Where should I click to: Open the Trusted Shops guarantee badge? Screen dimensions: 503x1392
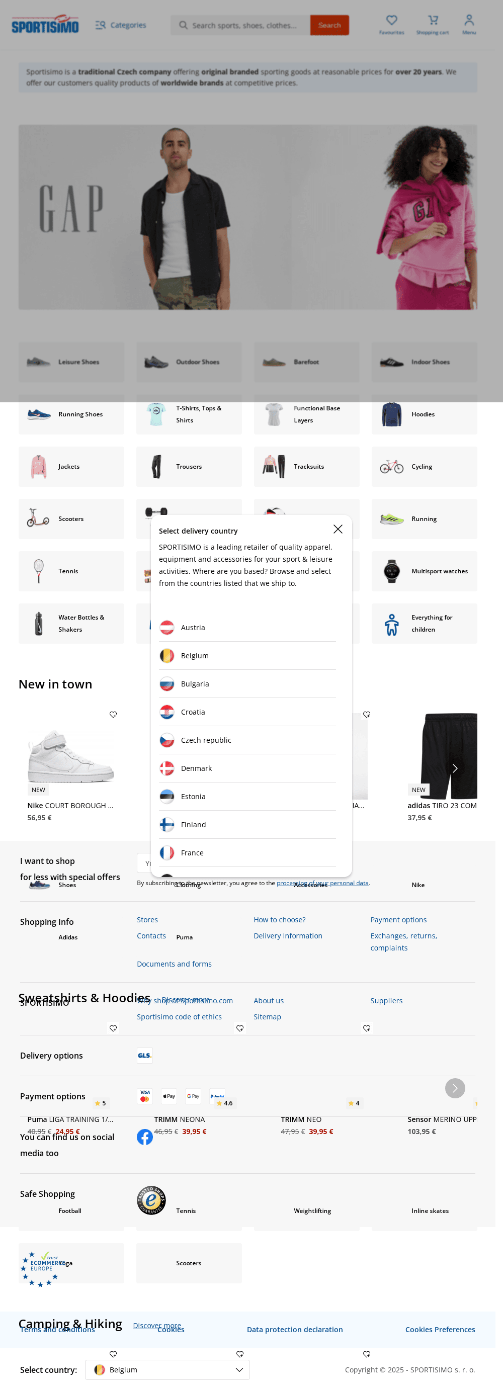pyautogui.click(x=151, y=1200)
